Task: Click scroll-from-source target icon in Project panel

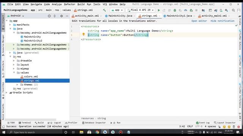Action: point(49,16)
